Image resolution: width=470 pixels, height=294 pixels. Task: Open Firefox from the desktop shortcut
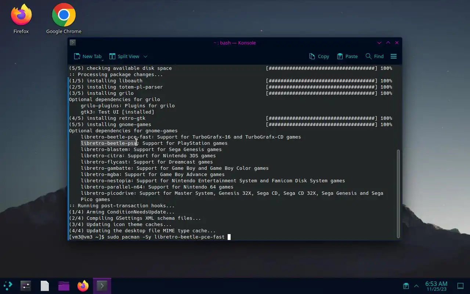coord(21,18)
